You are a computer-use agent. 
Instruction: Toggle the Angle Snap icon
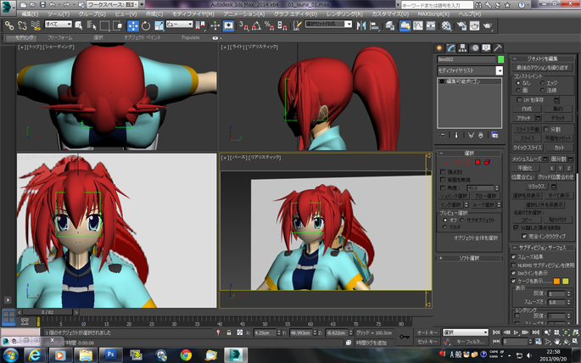tap(256, 25)
